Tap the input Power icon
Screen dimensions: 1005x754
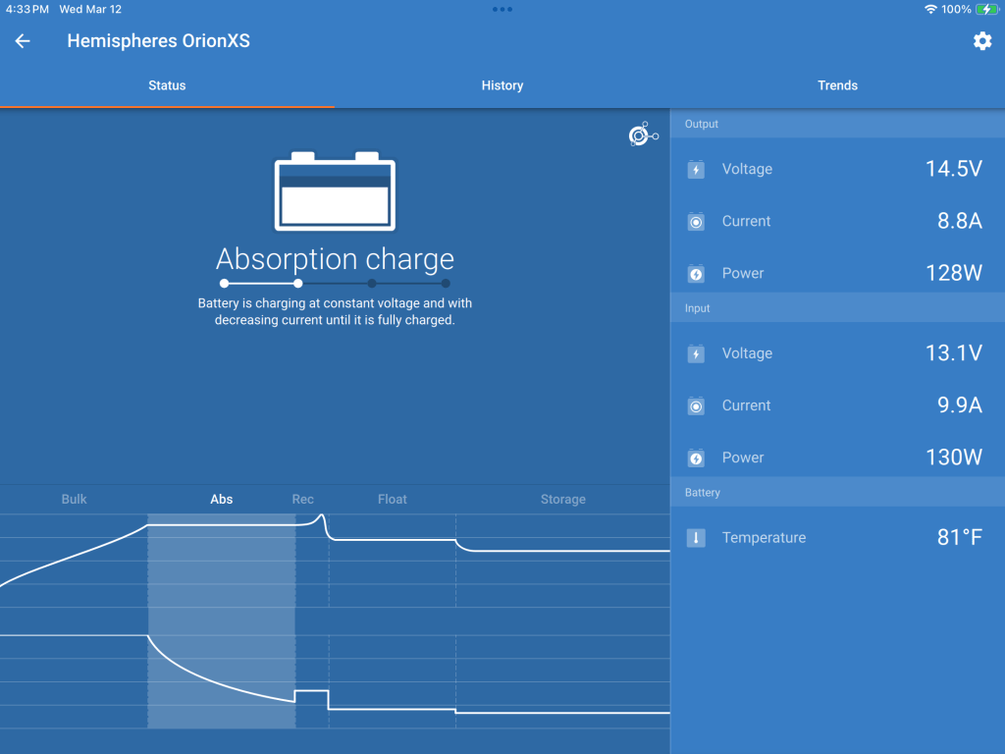pos(696,458)
